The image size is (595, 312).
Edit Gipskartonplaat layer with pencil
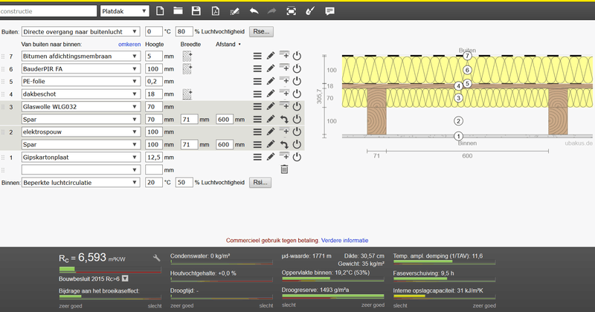271,157
